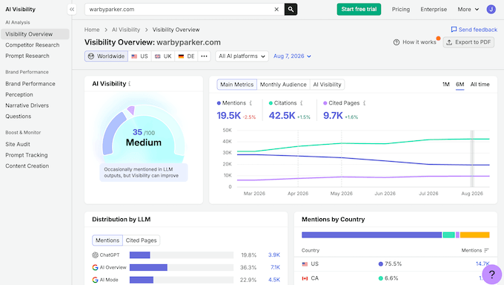The image size is (504, 285).
Task: Sort using the Mentions column sort icon
Action: click(486, 250)
